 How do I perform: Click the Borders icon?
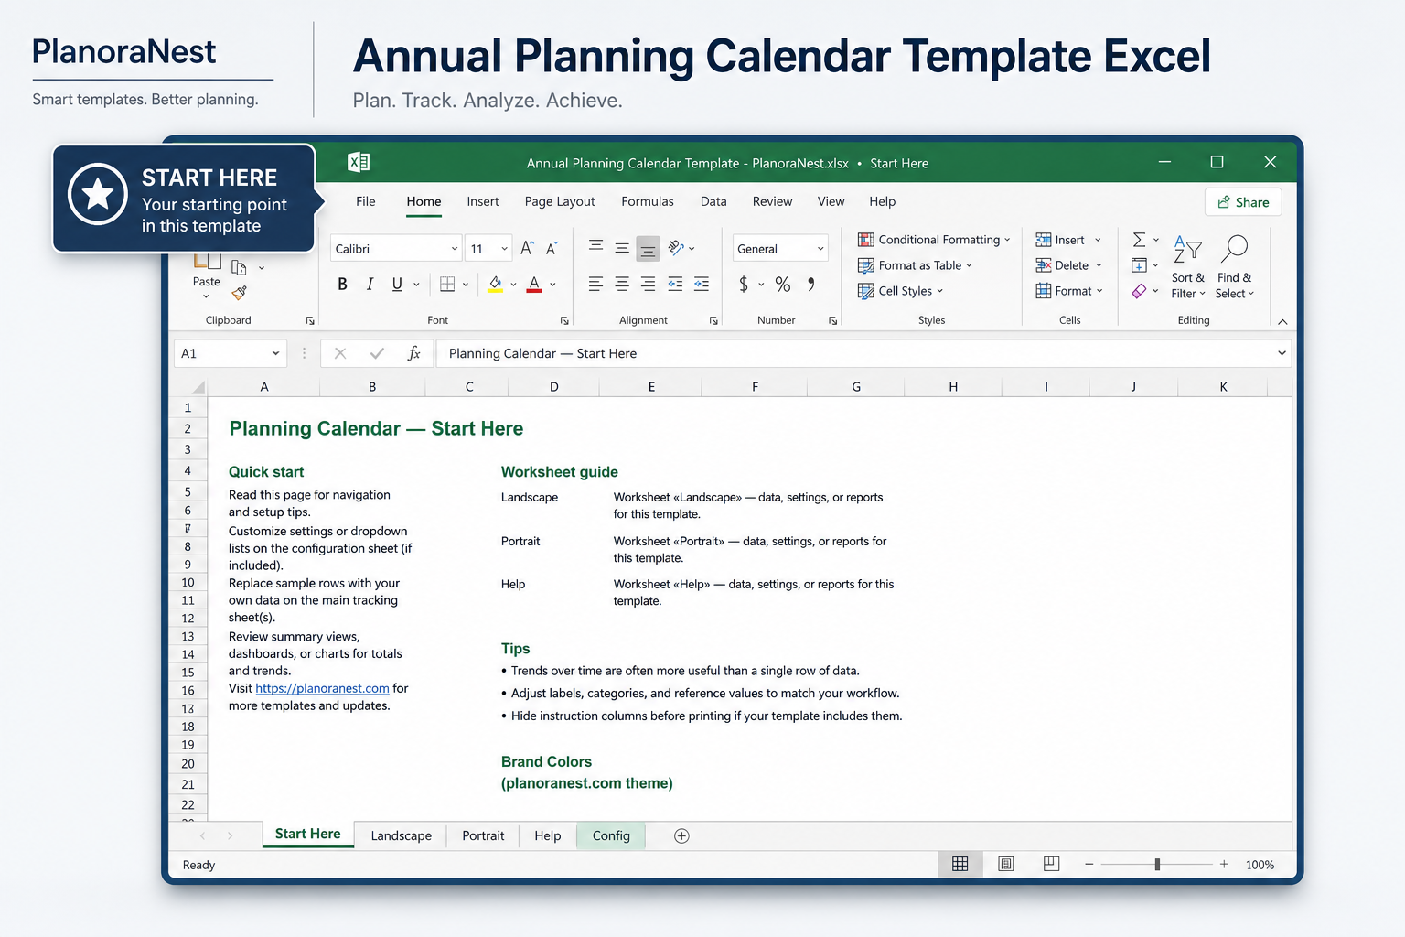pyautogui.click(x=447, y=285)
